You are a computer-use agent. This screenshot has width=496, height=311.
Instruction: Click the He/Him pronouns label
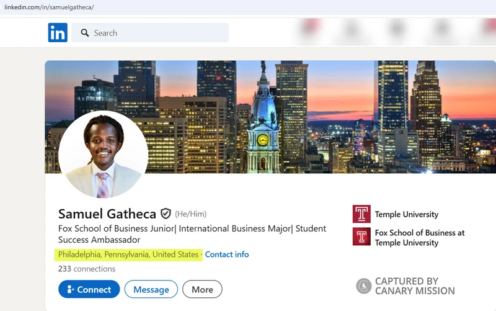190,214
